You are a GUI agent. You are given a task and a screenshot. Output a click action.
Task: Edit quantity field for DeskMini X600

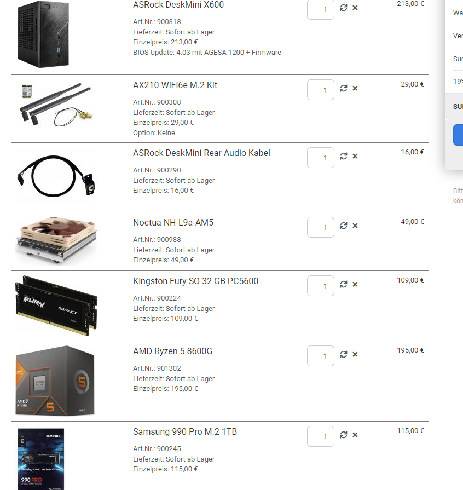[321, 9]
